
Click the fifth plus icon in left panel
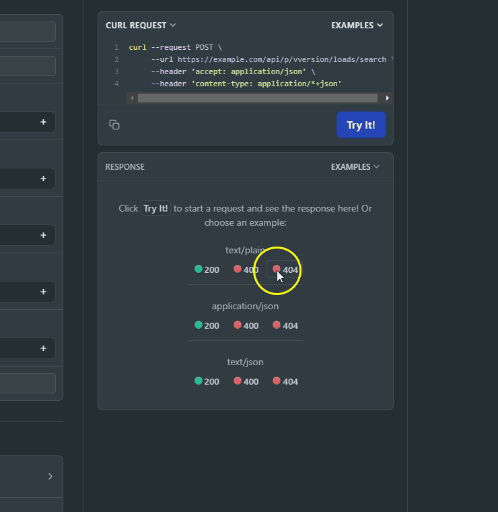[x=43, y=348]
